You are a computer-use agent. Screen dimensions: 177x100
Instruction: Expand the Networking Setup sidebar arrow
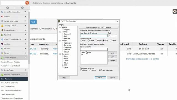[x=26, y=21]
